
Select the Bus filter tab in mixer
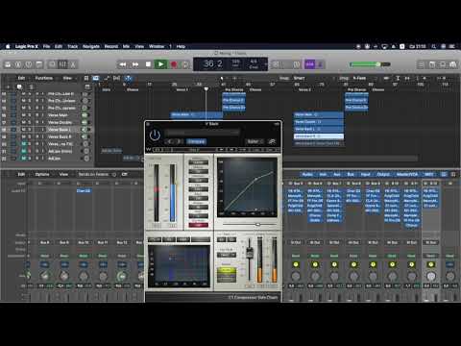(351, 174)
